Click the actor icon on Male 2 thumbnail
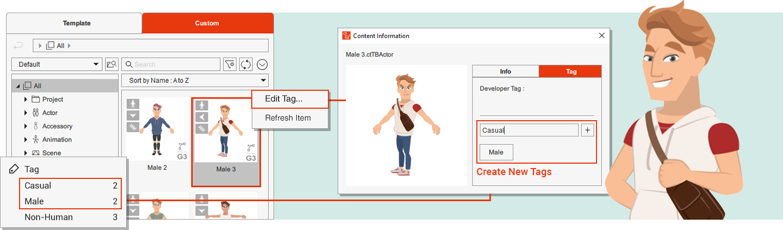The width and height of the screenshot is (783, 230). [133, 104]
